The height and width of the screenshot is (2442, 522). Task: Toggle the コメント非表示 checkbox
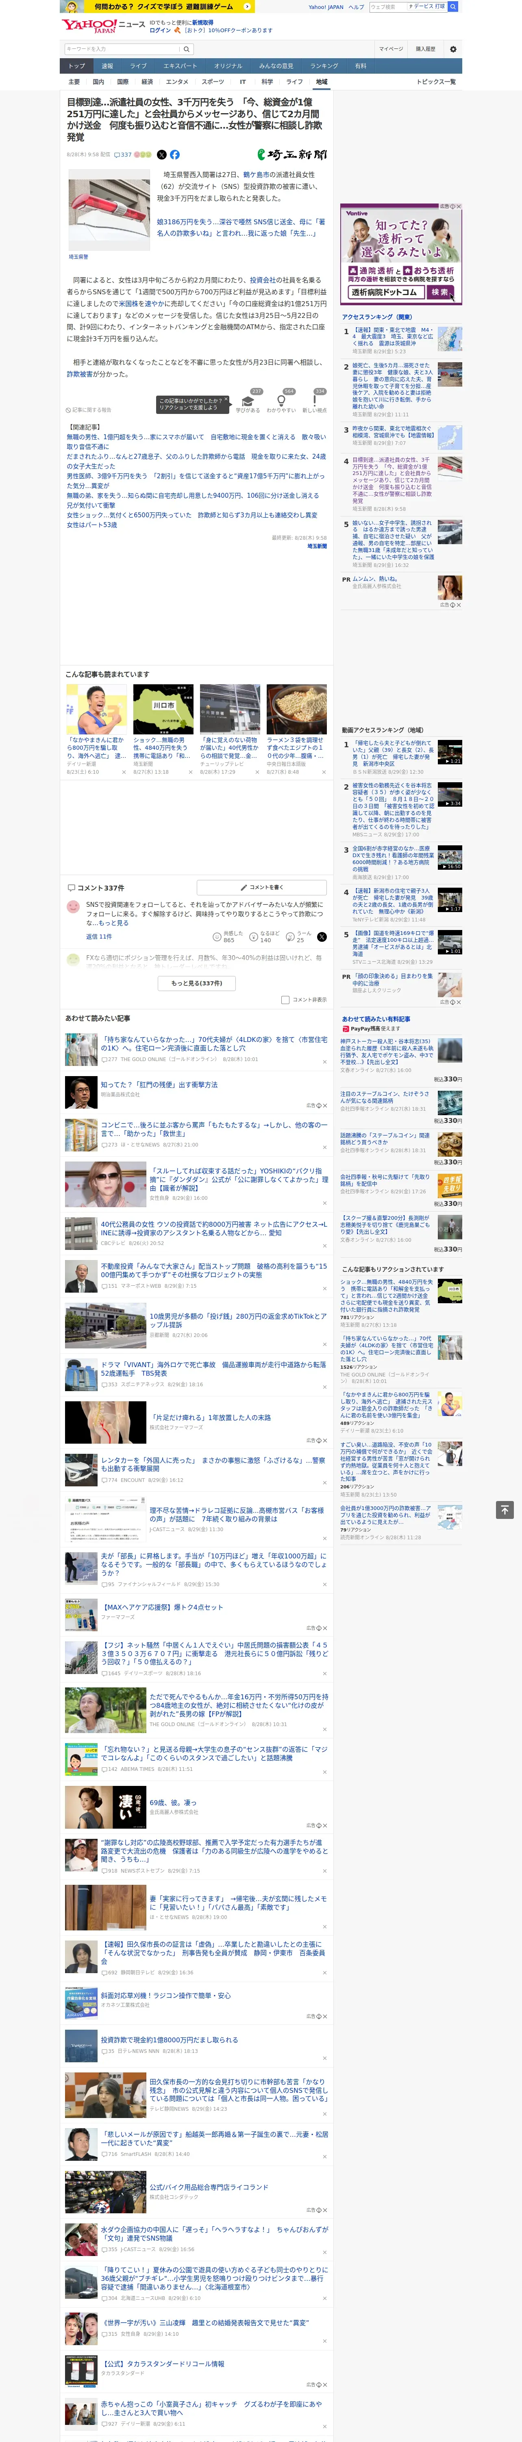coord(285,999)
